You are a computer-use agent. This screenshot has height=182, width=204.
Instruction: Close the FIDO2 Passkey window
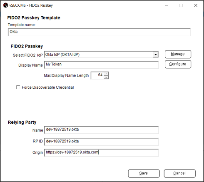click(196, 5)
